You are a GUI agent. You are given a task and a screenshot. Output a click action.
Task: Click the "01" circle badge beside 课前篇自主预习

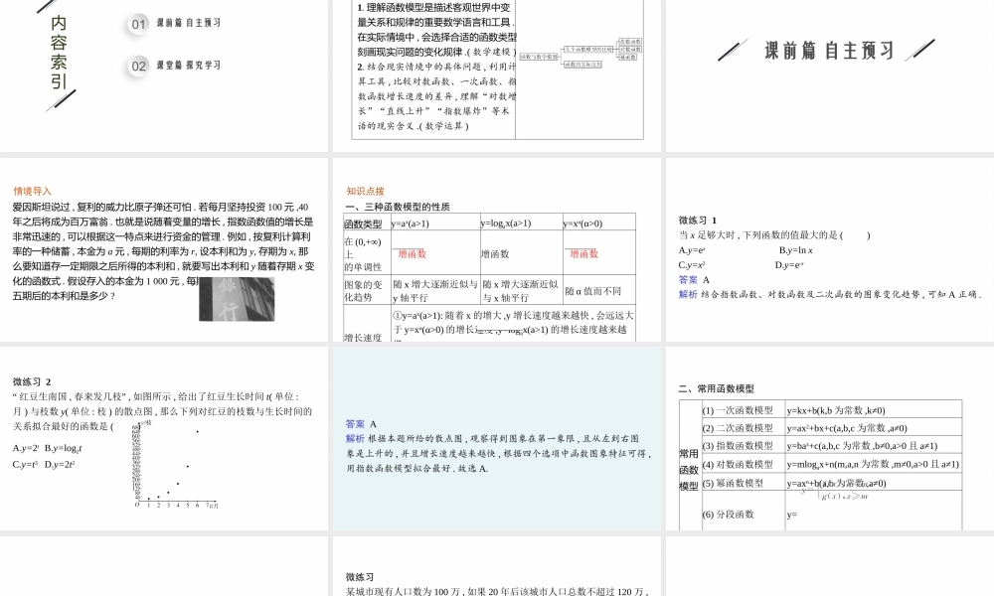pyautogui.click(x=136, y=25)
